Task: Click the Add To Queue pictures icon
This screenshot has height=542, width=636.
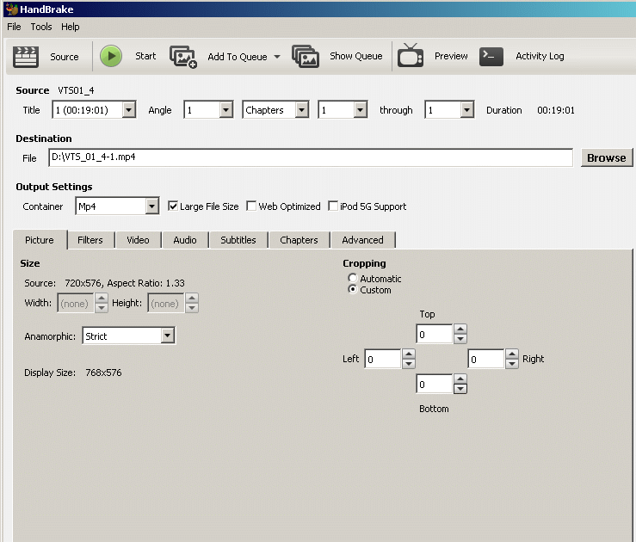Action: point(183,57)
